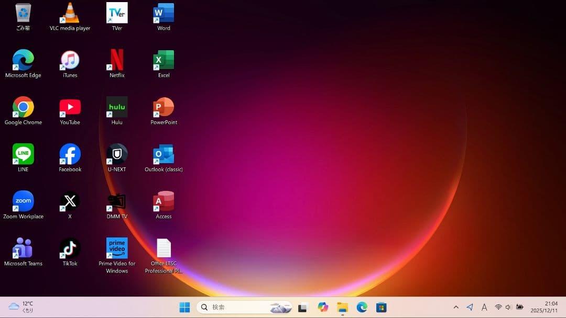
Task: Open the weather widget showing 12°C
Action: pyautogui.click(x=22, y=307)
